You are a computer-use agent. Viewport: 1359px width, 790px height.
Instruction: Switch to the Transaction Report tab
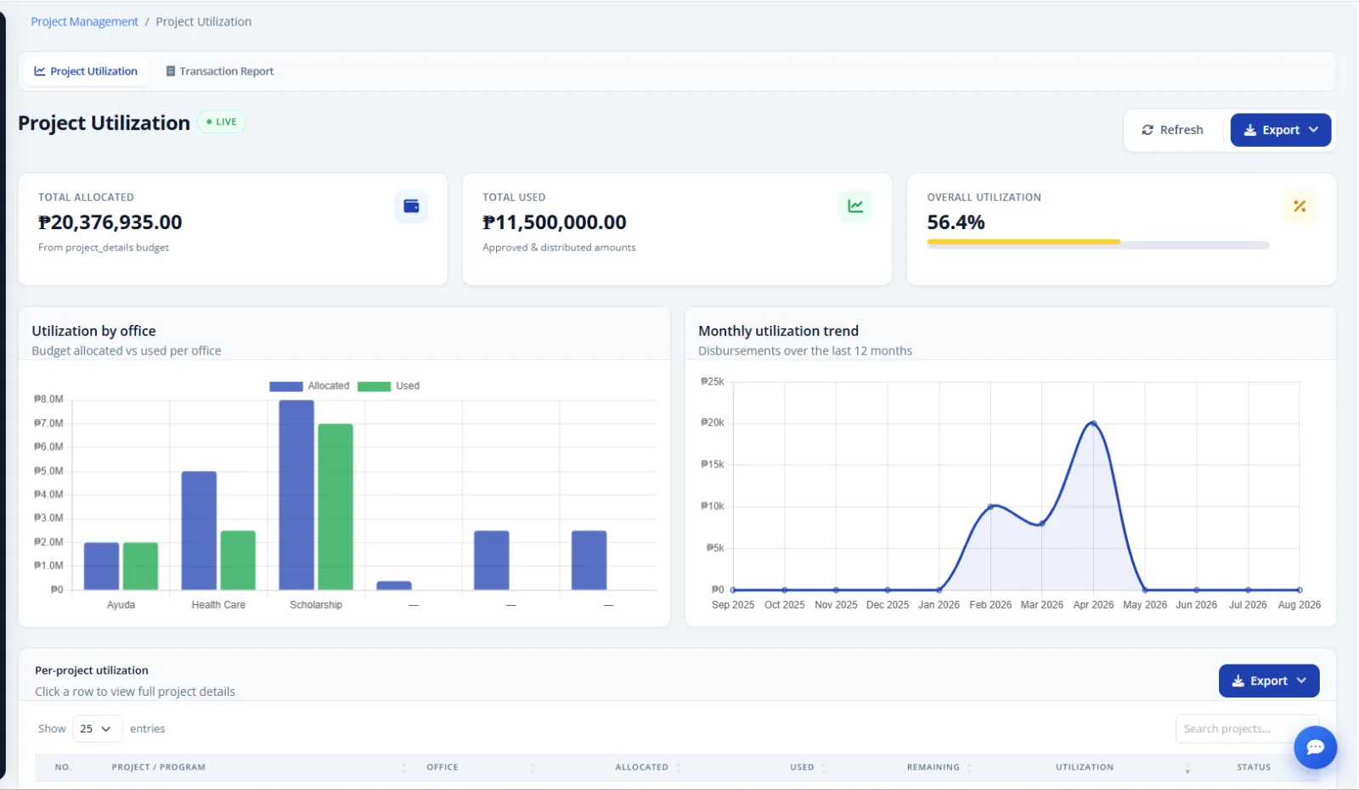point(220,71)
